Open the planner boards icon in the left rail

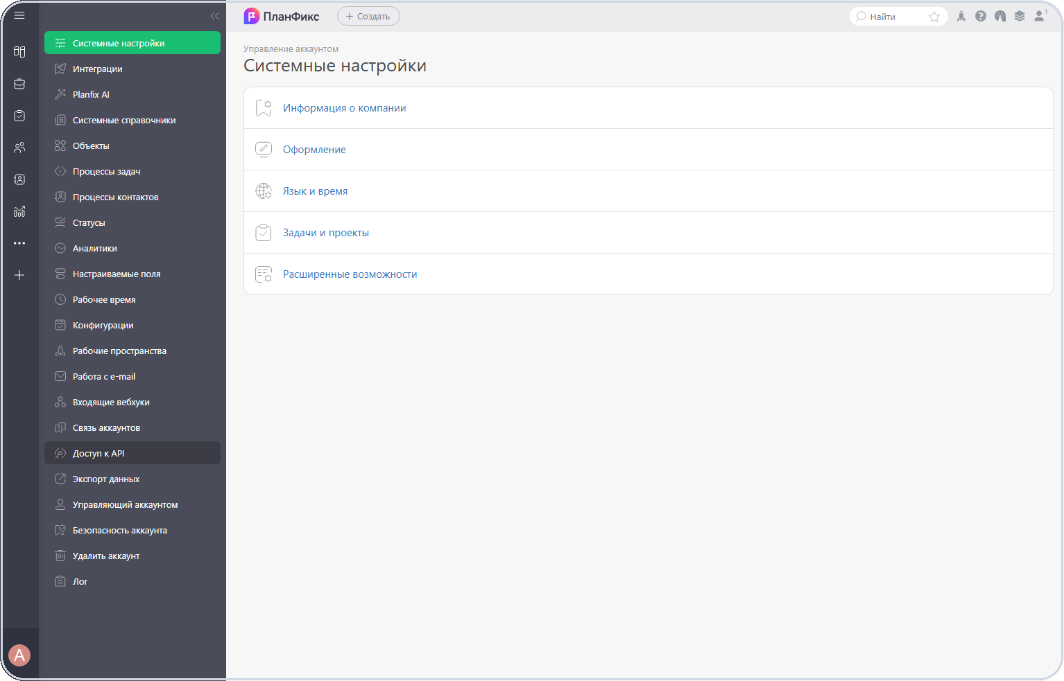[x=19, y=52]
